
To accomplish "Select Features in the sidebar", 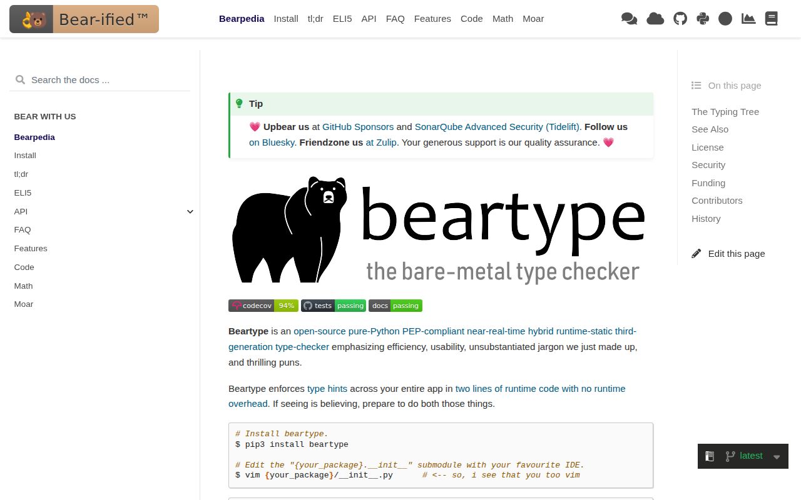I will pos(31,248).
